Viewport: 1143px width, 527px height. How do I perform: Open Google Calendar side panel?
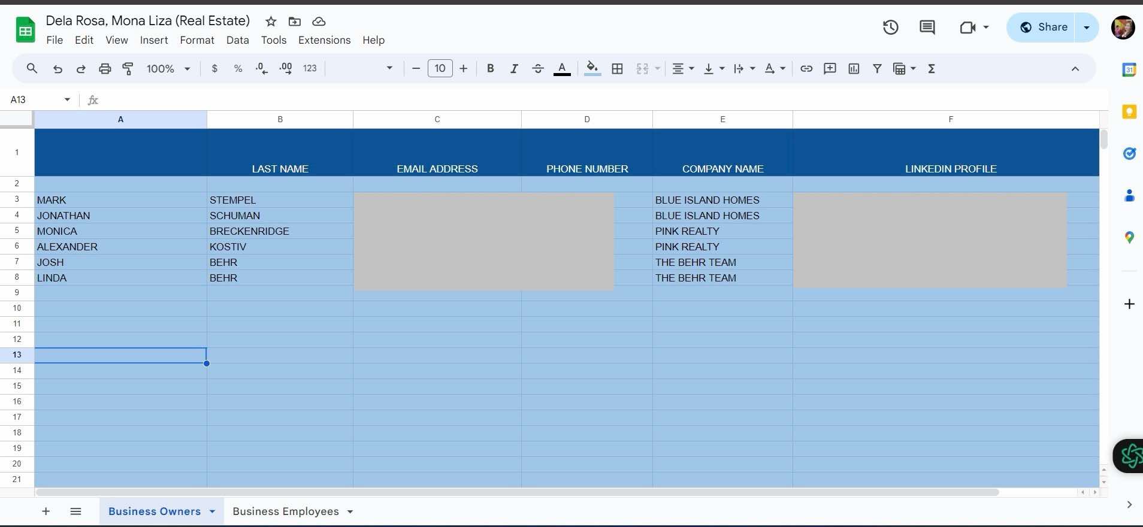(x=1129, y=69)
